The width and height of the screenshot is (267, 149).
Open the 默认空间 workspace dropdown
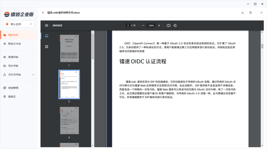point(19,24)
